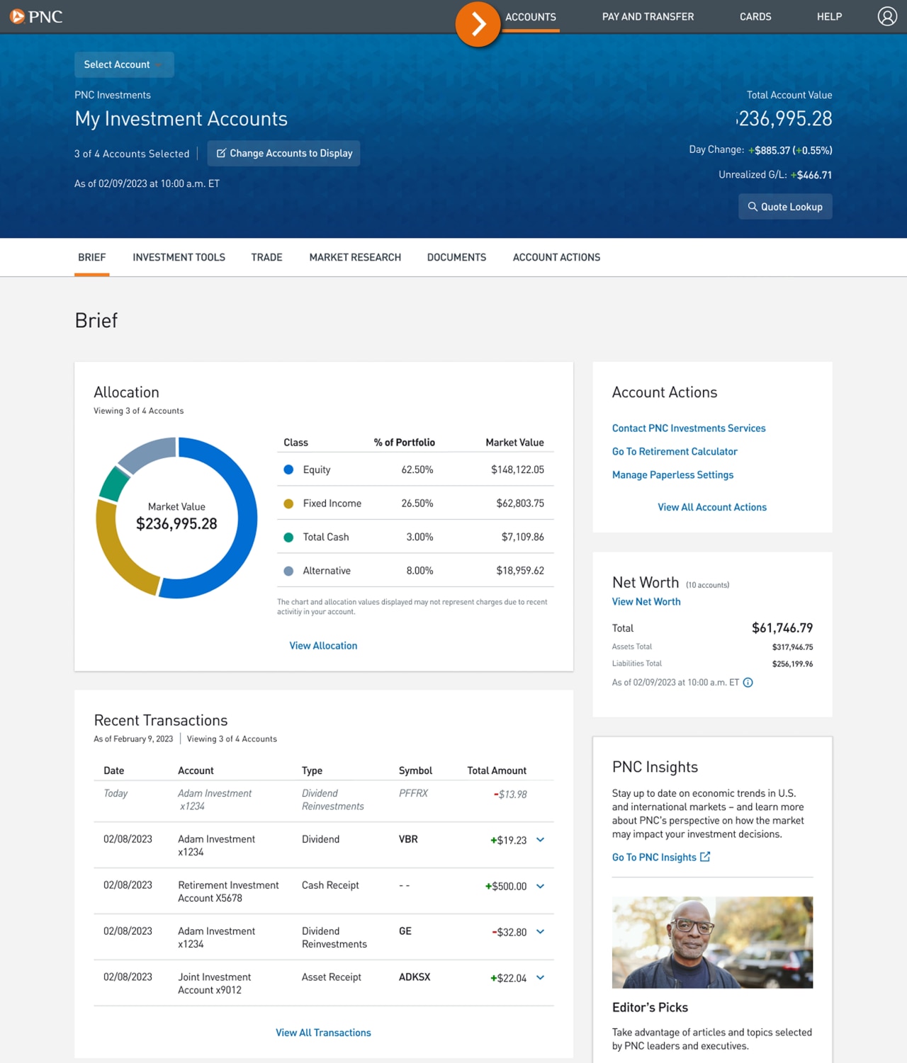
Task: Open Quote Lookup search
Action: (785, 206)
